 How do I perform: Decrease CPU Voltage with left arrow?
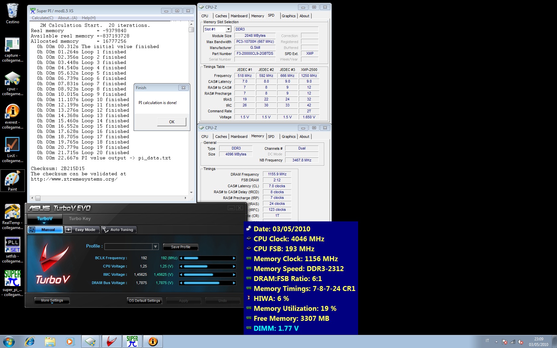point(181,266)
